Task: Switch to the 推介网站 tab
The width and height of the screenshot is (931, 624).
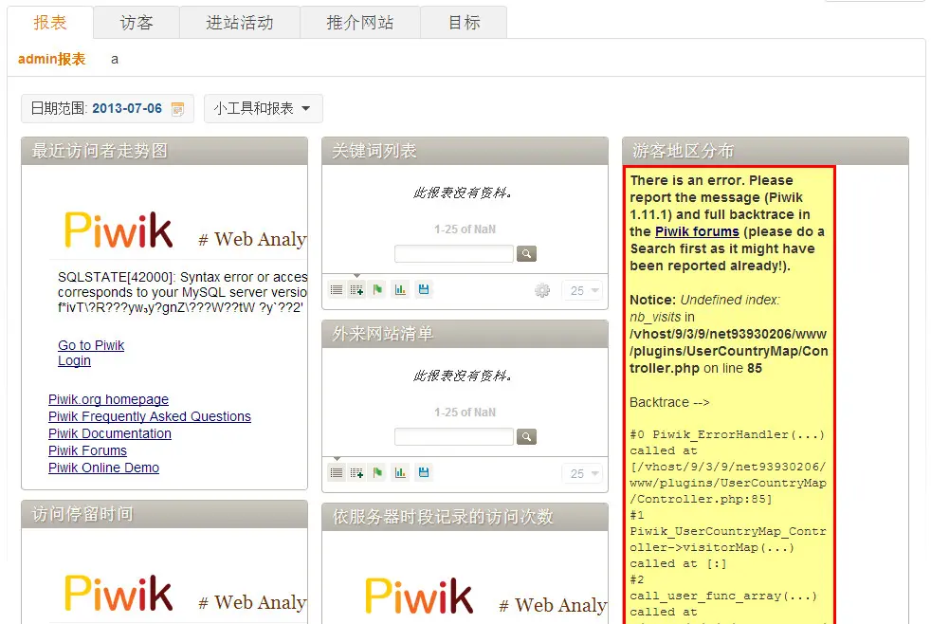Action: [x=360, y=23]
